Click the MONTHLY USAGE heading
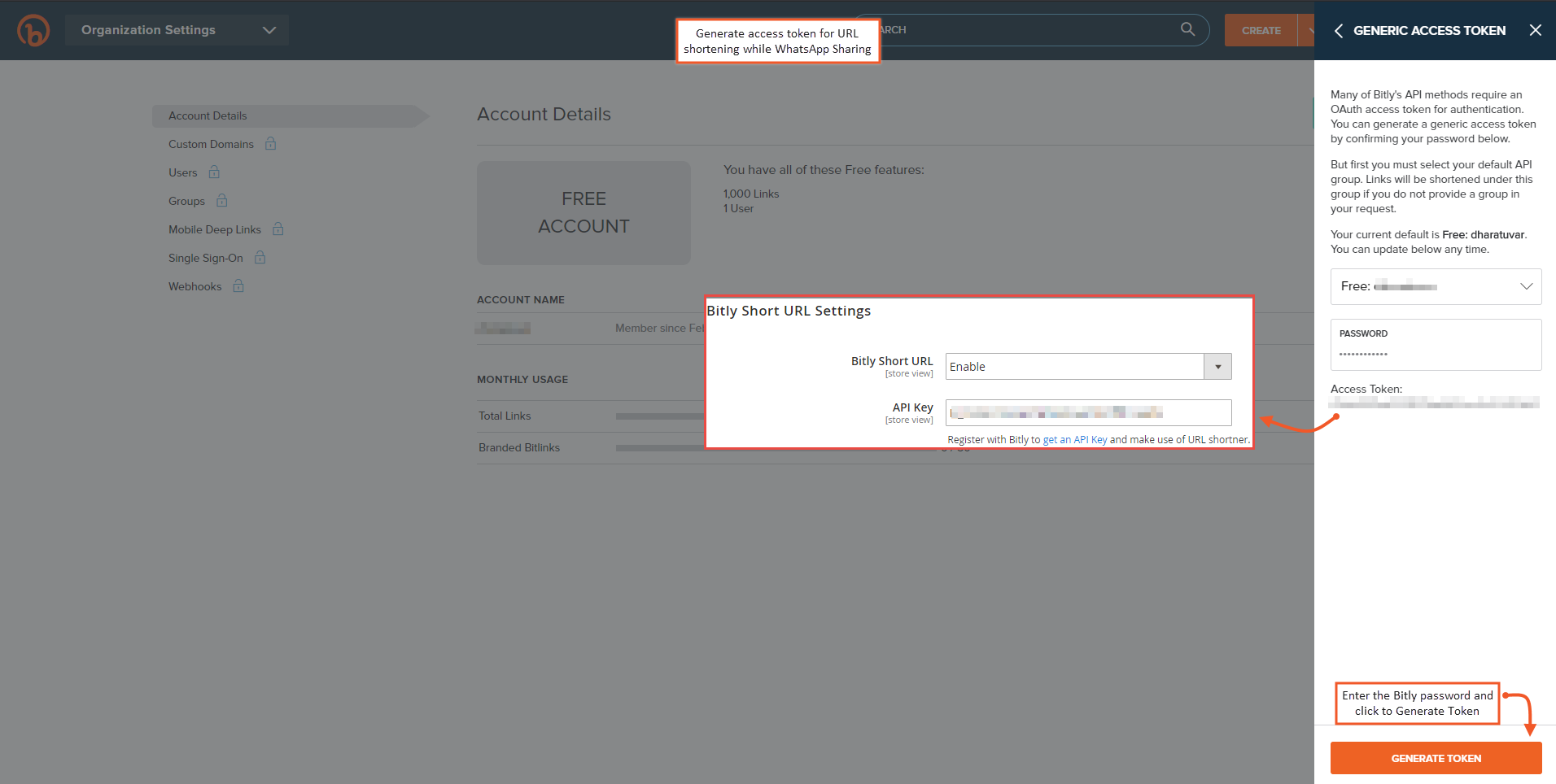This screenshot has width=1556, height=784. [522, 380]
